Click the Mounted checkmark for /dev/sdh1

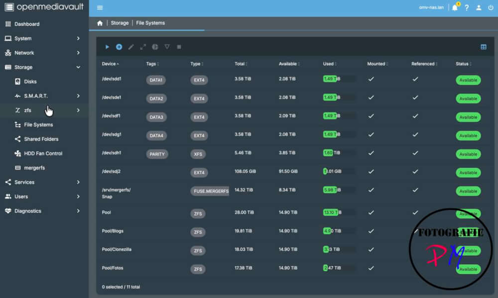coord(371,153)
